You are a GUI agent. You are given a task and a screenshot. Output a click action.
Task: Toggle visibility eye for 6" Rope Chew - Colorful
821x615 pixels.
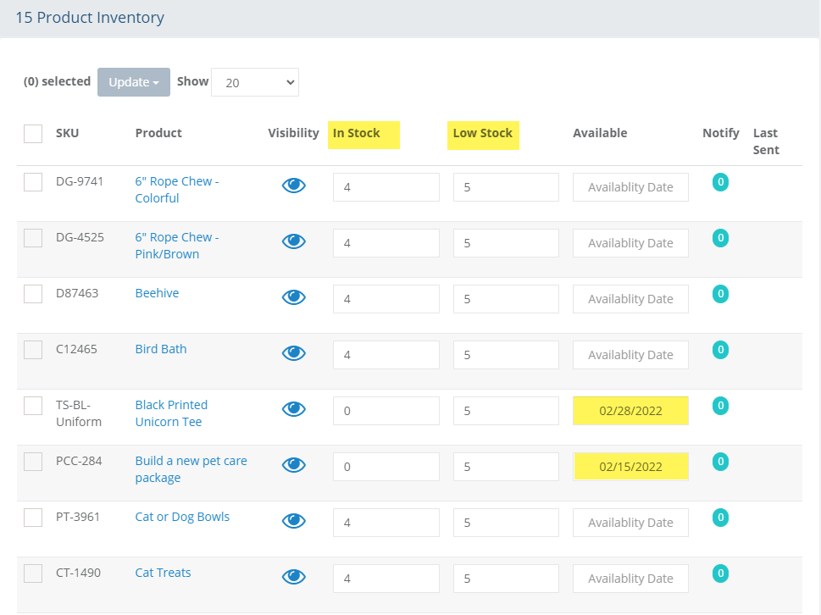pos(293,186)
